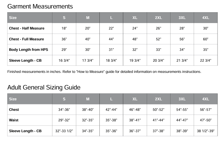224x142 pixels.
Task: Select the "Chest - Full Measure" row label
Action: [27, 39]
